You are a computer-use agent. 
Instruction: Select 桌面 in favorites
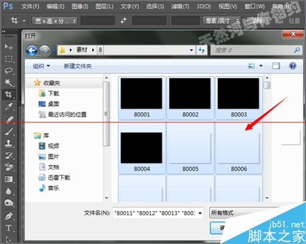point(49,104)
